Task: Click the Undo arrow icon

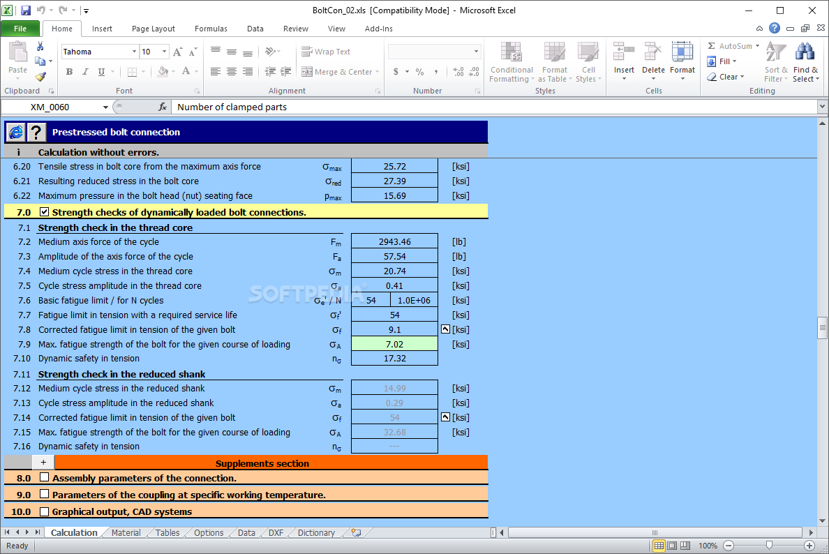Action: pyautogui.click(x=41, y=10)
